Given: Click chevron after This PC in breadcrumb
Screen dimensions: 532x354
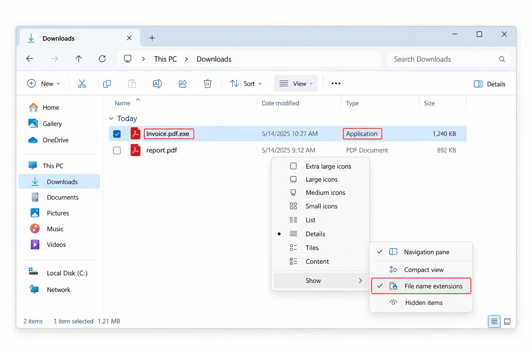Looking at the screenshot, I should pos(187,59).
